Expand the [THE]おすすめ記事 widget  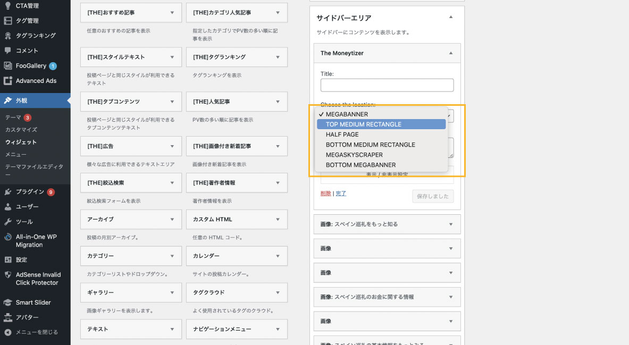[x=172, y=13]
